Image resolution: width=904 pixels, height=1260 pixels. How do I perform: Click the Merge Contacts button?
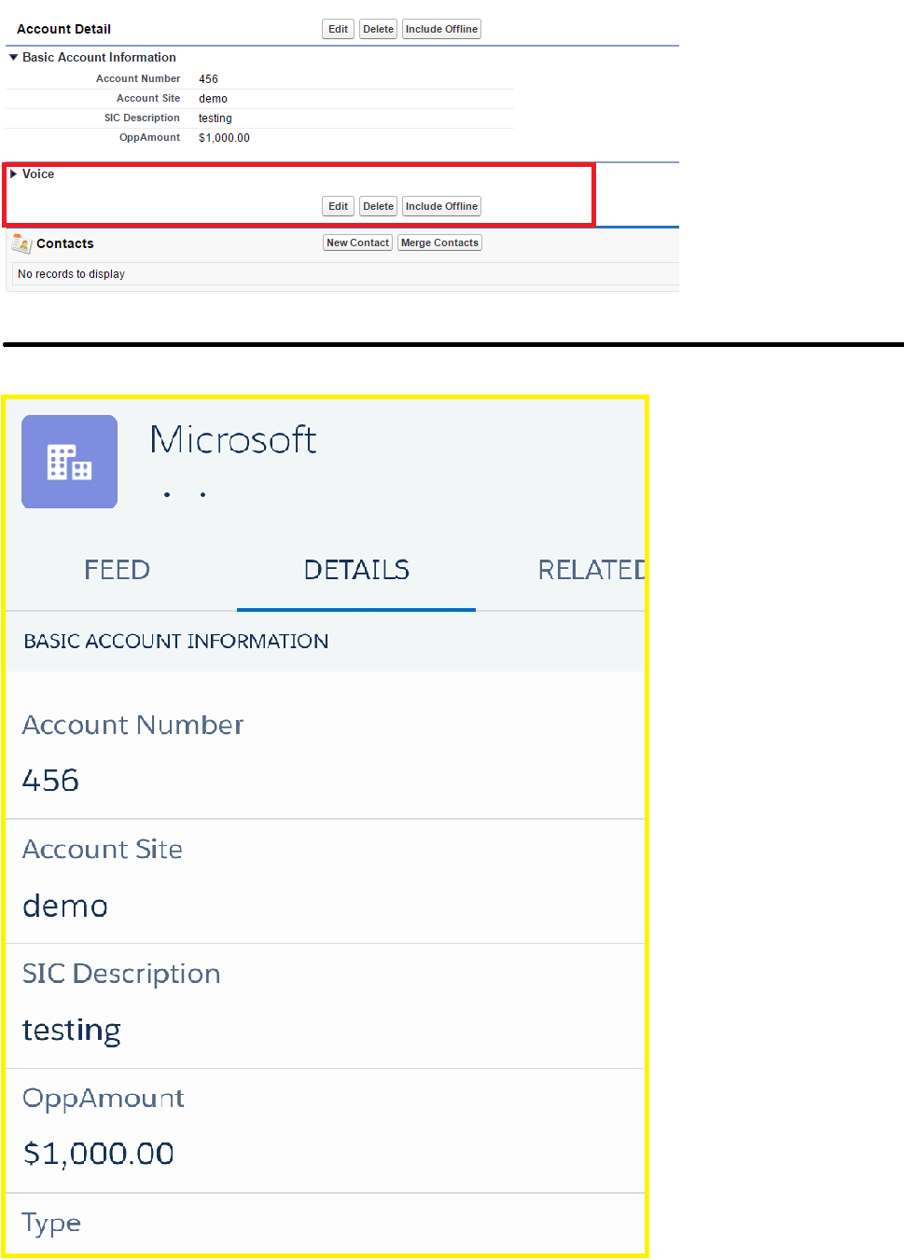439,242
